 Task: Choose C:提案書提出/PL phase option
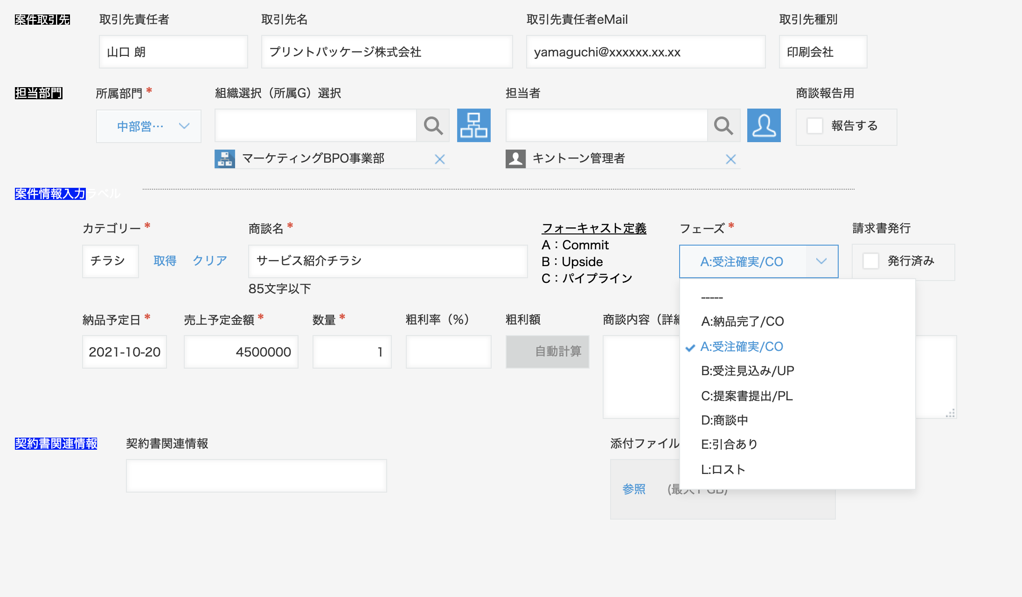coord(797,396)
